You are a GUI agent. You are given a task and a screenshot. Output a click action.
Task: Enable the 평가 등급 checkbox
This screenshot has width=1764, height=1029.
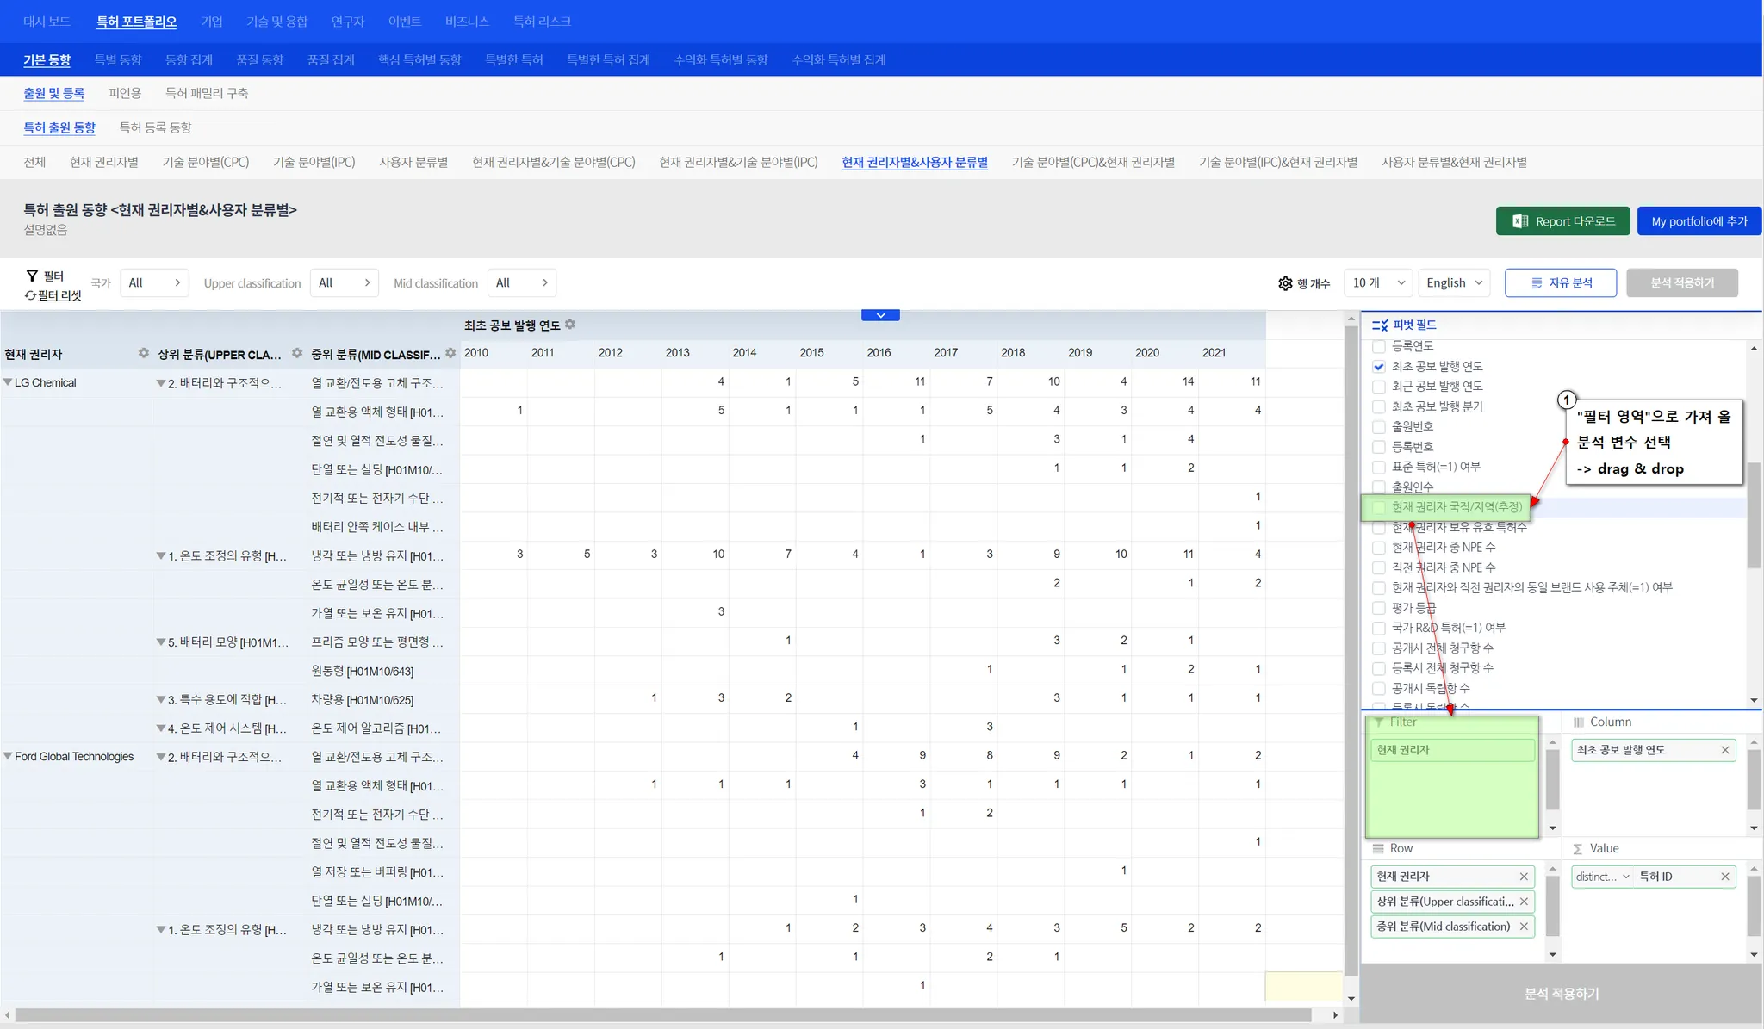pos(1379,608)
